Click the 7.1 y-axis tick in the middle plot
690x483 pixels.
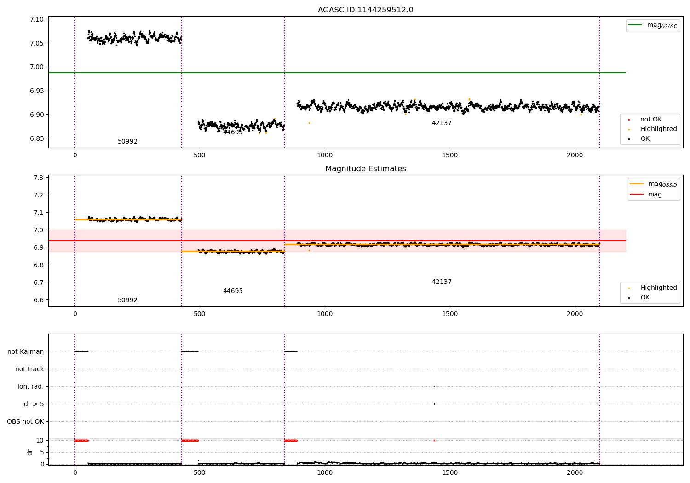point(39,213)
